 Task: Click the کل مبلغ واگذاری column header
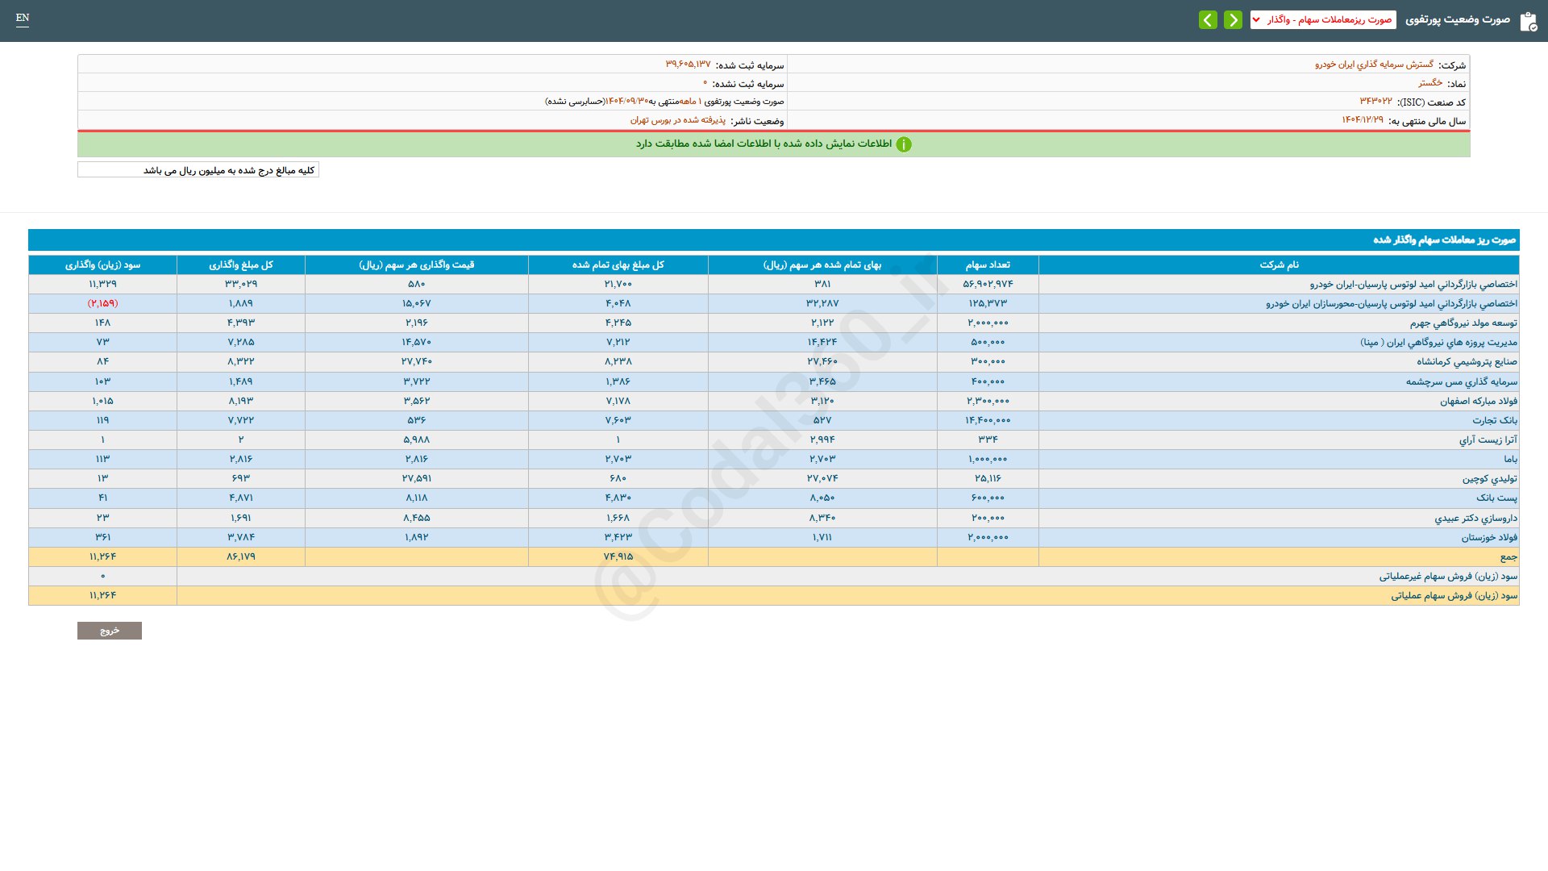(x=241, y=265)
